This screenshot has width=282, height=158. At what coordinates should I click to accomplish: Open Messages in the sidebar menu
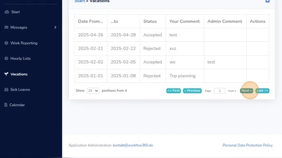[19, 27]
